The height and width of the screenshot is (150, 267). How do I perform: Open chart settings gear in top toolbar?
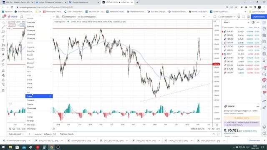coord(239,17)
